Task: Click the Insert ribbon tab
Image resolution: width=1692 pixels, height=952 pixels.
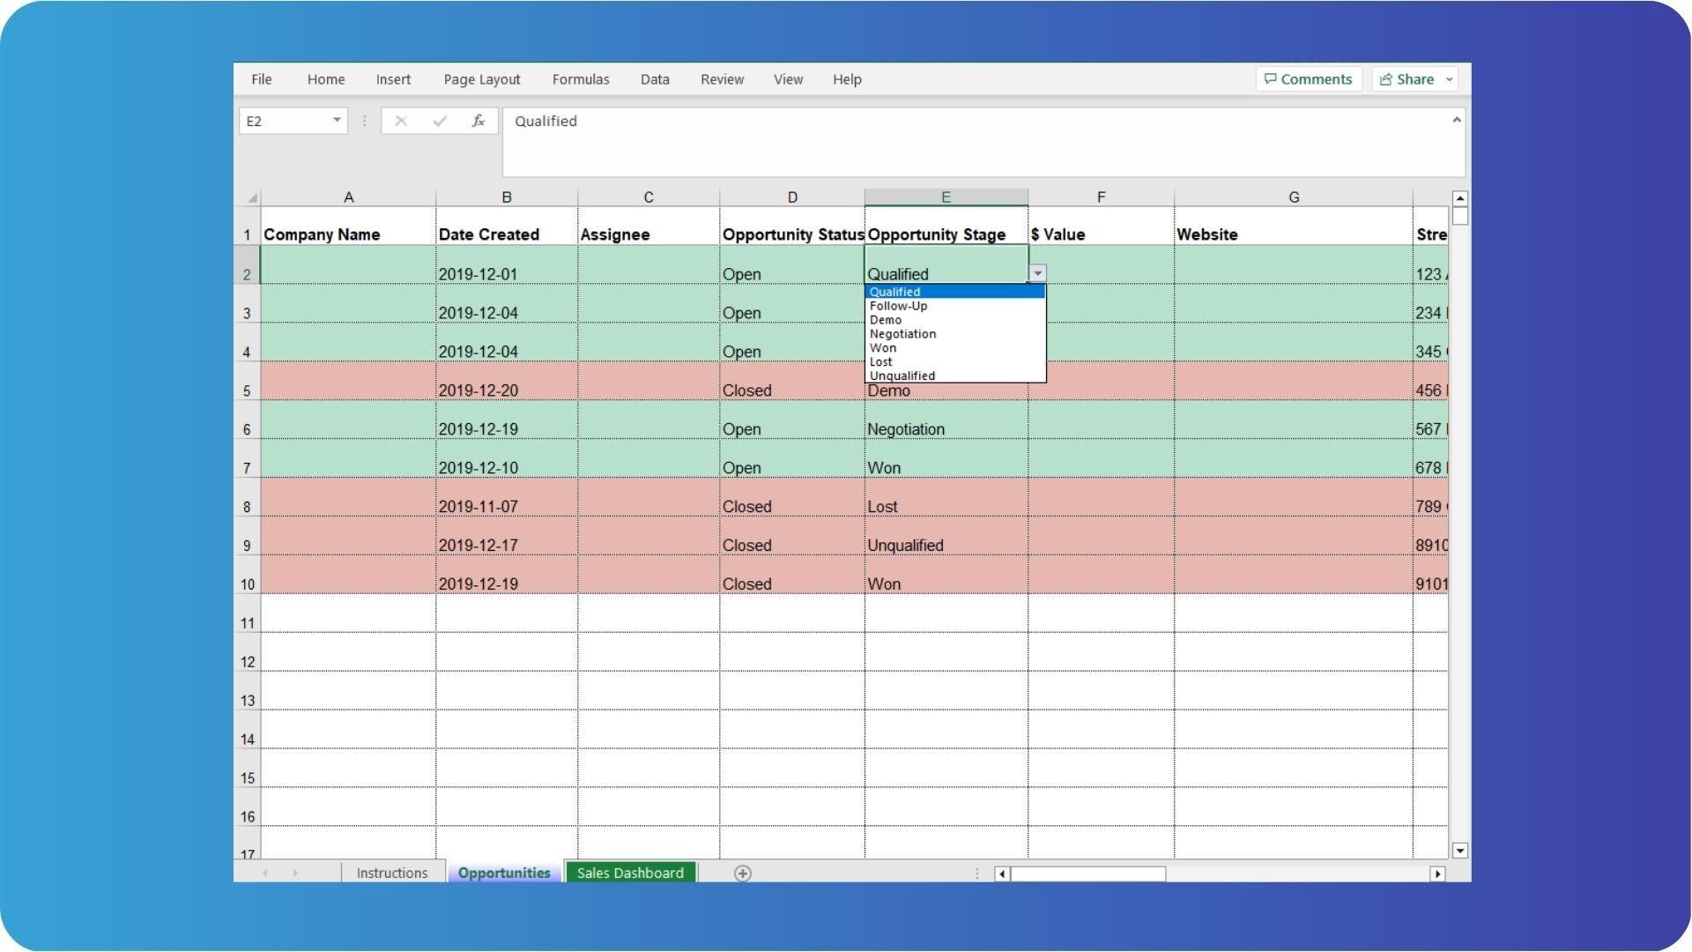Action: [x=394, y=78]
